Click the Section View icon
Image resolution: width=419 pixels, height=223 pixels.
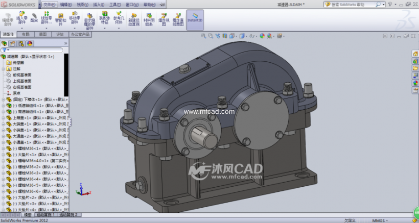(x=225, y=36)
